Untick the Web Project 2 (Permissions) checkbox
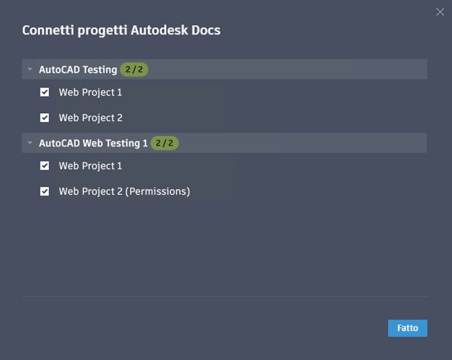Viewport: 452px width, 360px height. [45, 191]
